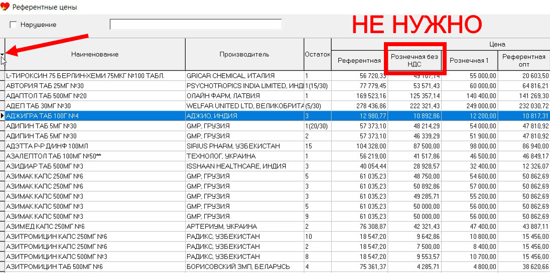
Task: Click the Производитель column header
Action: 244,54
